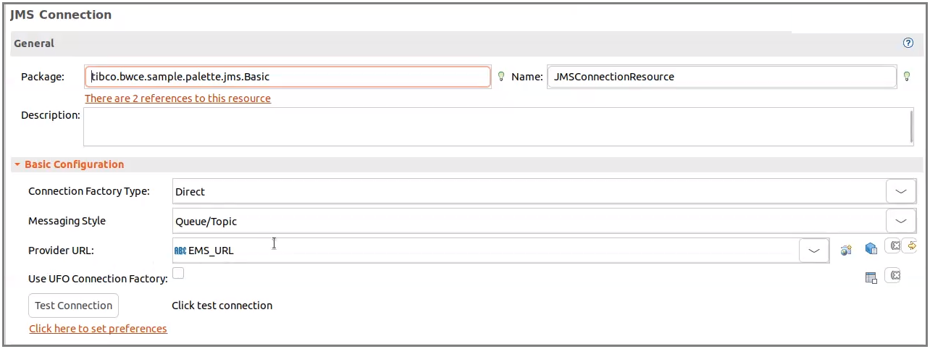The height and width of the screenshot is (349, 930).
Task: Open the Provider URL dropdown
Action: click(x=813, y=251)
